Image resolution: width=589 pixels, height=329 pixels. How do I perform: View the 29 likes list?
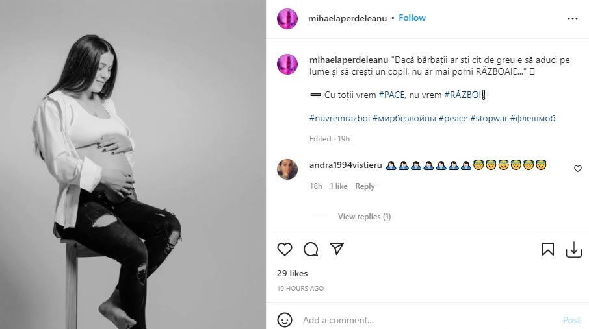click(293, 273)
